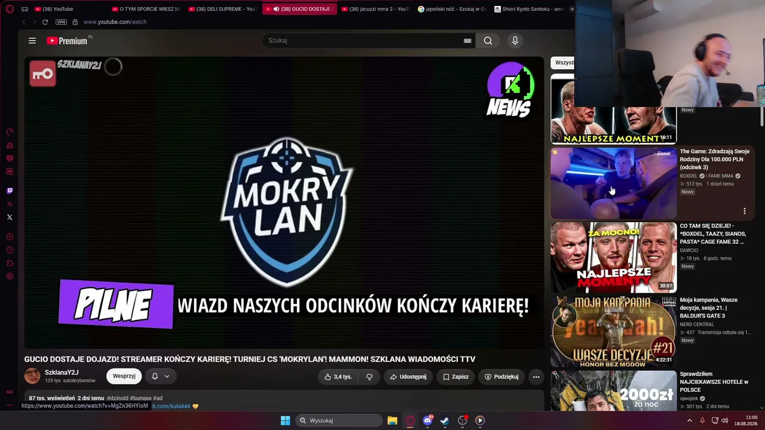Open the Opera main menu logo

click(x=10, y=9)
